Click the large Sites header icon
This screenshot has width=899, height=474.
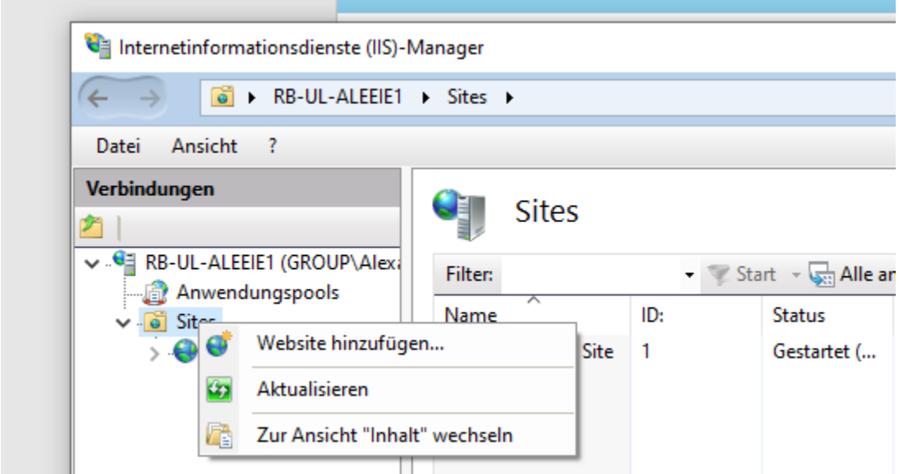(459, 214)
